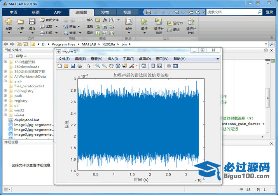Click the 运行并前进 (Run and Advance) icon
The height and width of the screenshot is (195, 278).
pos(159,21)
